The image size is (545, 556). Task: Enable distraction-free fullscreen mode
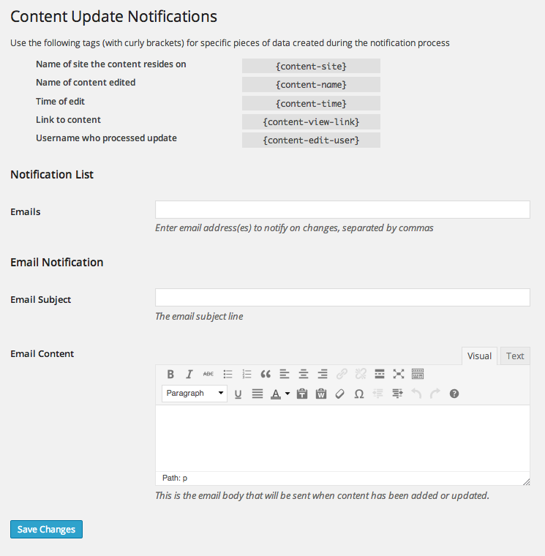(x=399, y=374)
